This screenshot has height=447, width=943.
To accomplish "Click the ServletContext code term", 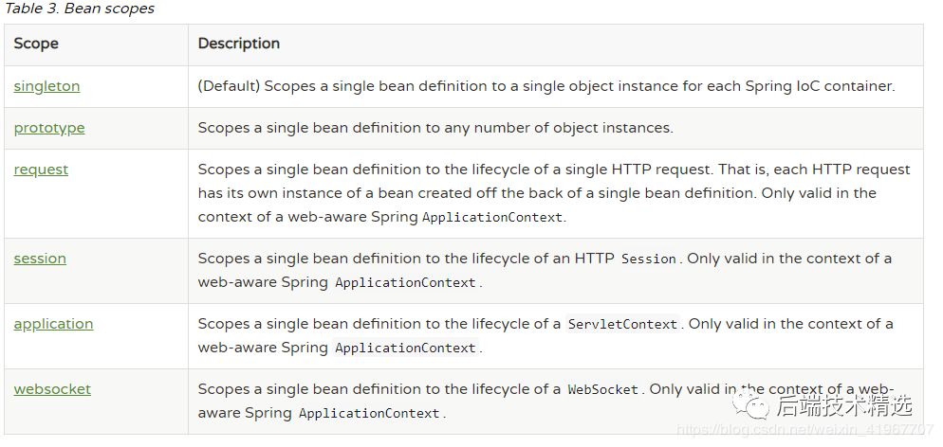I will (x=622, y=324).
